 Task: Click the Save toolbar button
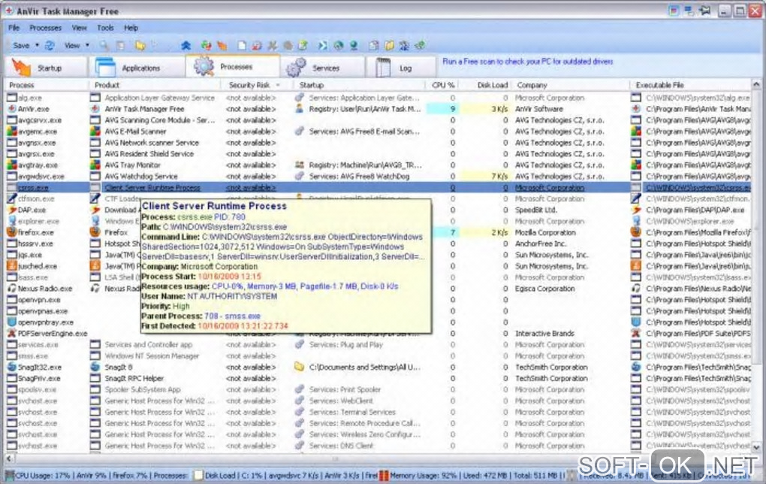pos(21,45)
